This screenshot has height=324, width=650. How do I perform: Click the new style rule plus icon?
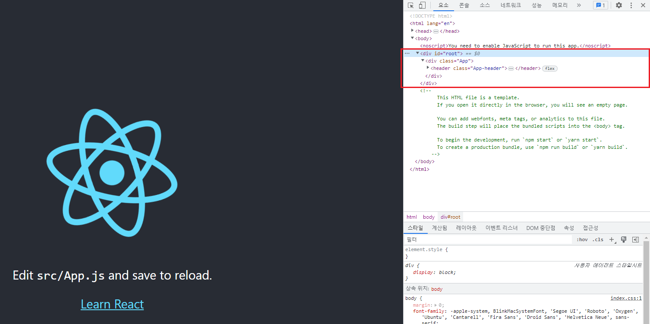pos(612,239)
